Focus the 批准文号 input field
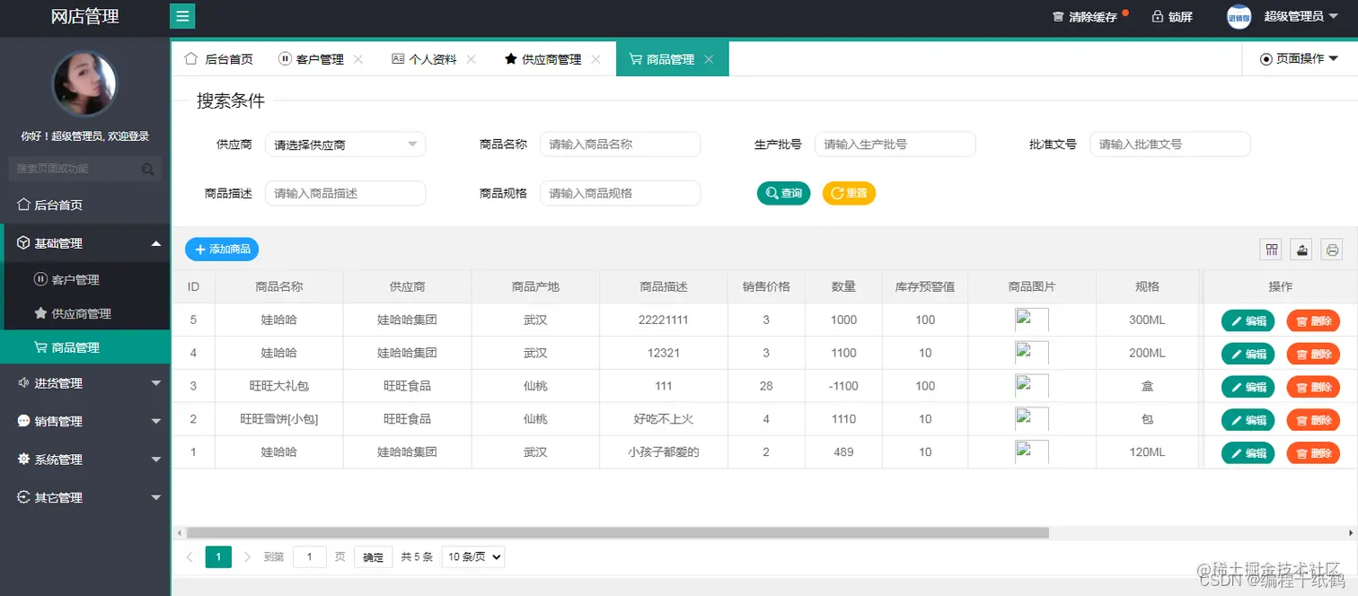Image resolution: width=1358 pixels, height=596 pixels. tap(1169, 145)
